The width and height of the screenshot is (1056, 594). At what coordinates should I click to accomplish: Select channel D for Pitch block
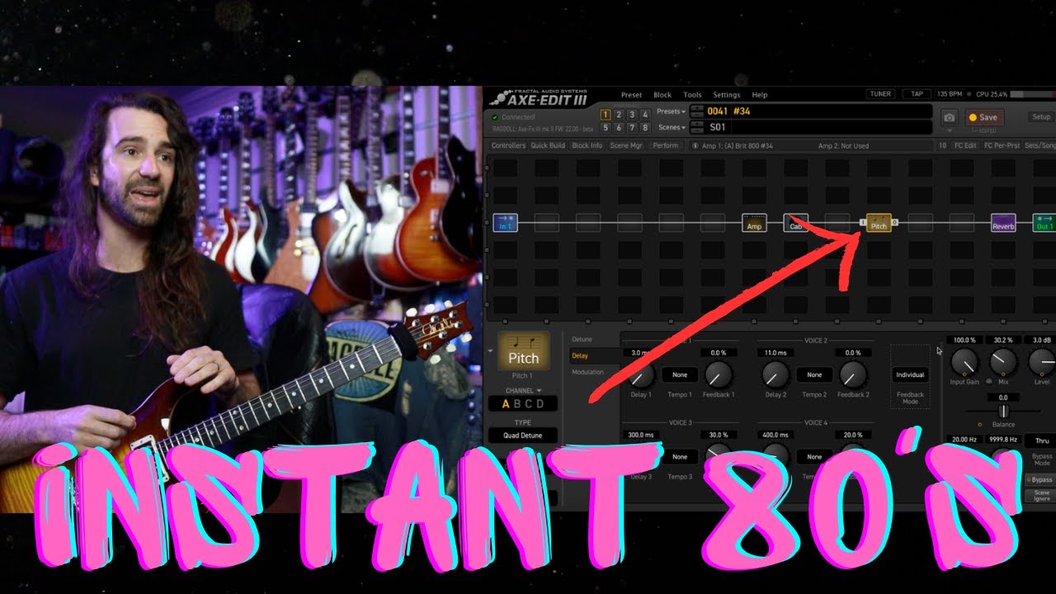(x=540, y=403)
